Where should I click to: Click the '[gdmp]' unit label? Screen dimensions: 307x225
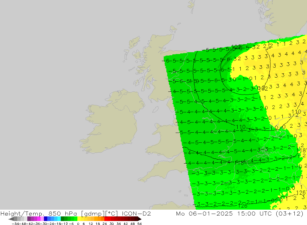point(93,213)
